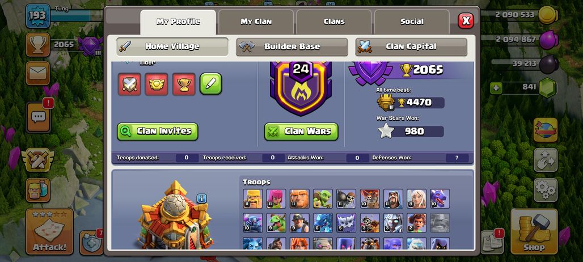Open the chat speech bubble icon
Viewport: 583px width, 262px height.
39,117
